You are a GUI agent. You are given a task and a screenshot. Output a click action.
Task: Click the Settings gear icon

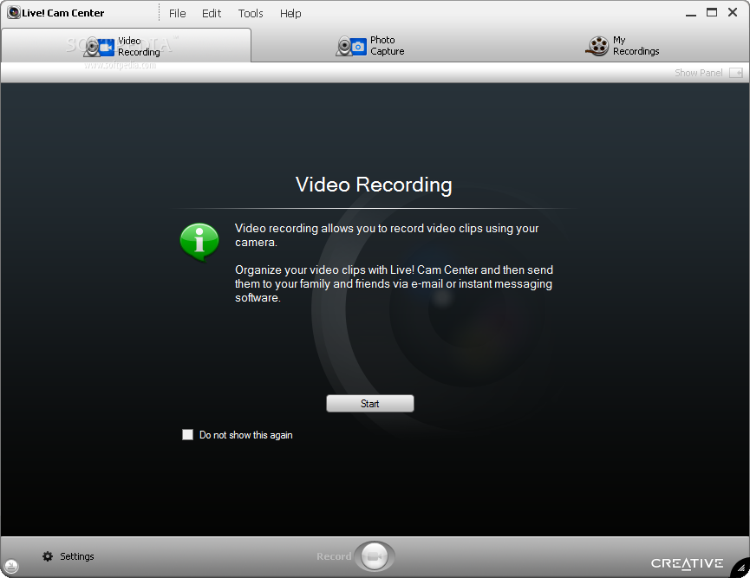[48, 556]
